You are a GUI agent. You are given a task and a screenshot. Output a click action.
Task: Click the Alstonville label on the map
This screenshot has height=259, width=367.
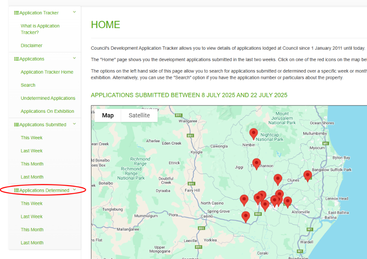[301, 212]
